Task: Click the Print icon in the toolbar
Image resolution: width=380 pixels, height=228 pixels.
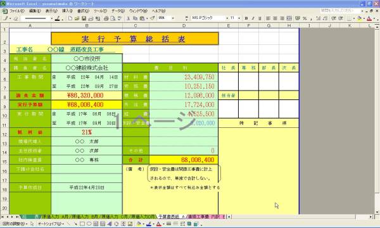Action: tap(106, 18)
